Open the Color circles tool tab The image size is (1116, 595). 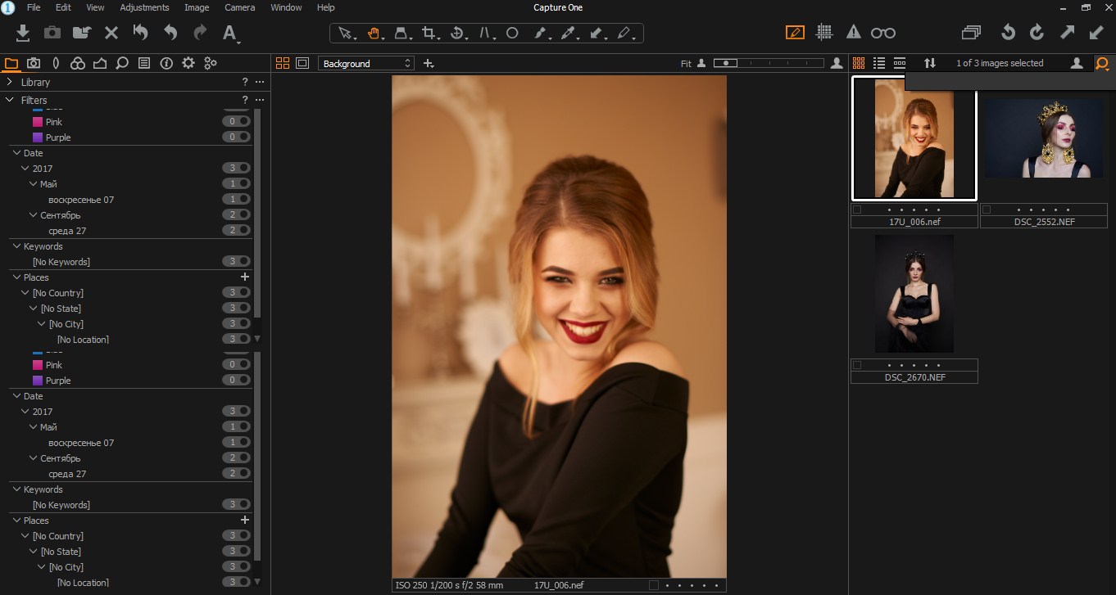[78, 63]
